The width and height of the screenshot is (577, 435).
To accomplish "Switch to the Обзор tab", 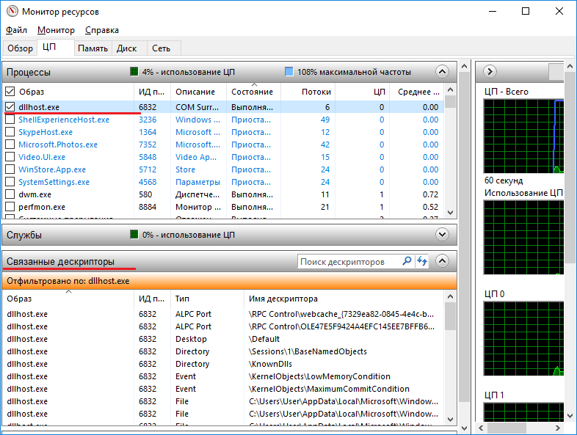I will (x=21, y=48).
